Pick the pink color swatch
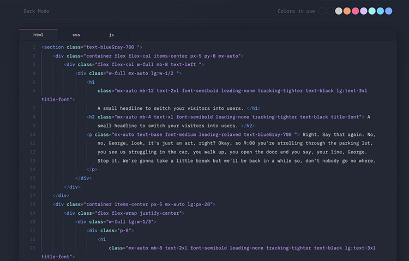409x261 pixels. (355, 11)
